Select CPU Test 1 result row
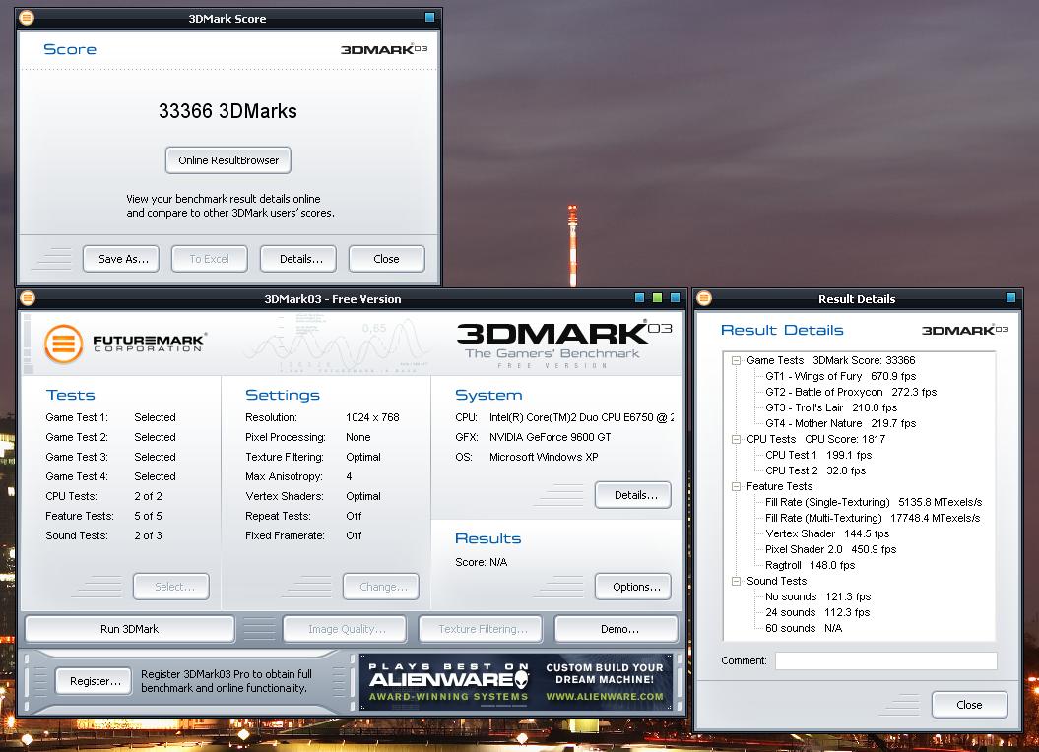Viewport: 1039px width, 752px height. coord(818,455)
